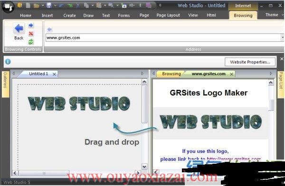Open the View ribbon tab
The height and width of the screenshot is (186, 285).
pyautogui.click(x=193, y=15)
